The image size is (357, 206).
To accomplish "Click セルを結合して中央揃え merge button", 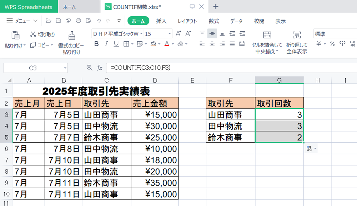I will pos(267,43).
